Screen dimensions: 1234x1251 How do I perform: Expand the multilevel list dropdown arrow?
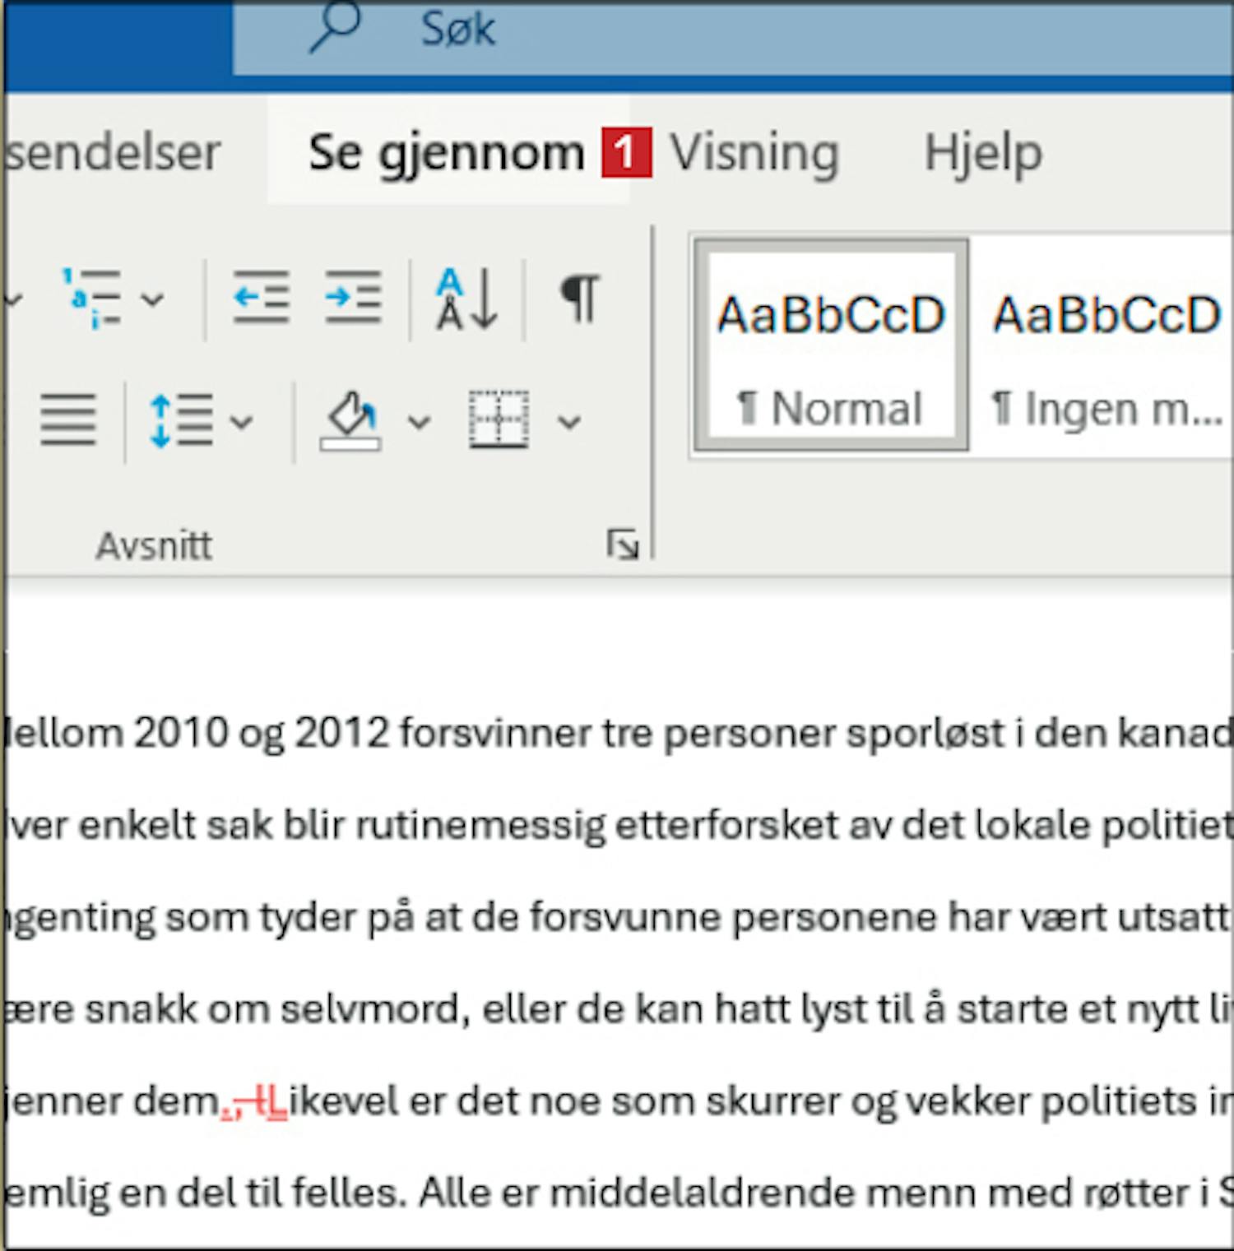(153, 299)
